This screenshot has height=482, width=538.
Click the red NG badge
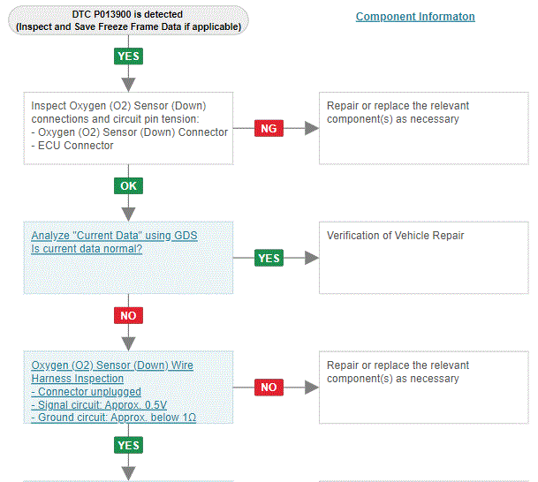[269, 129]
